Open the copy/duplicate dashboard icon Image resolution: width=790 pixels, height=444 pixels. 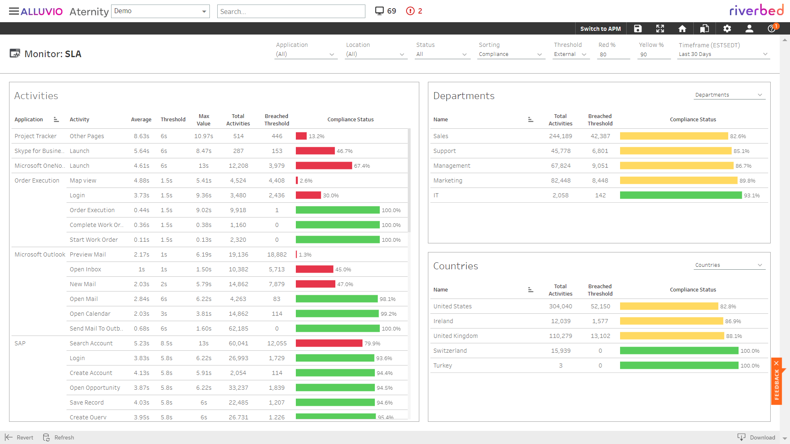pyautogui.click(x=705, y=28)
